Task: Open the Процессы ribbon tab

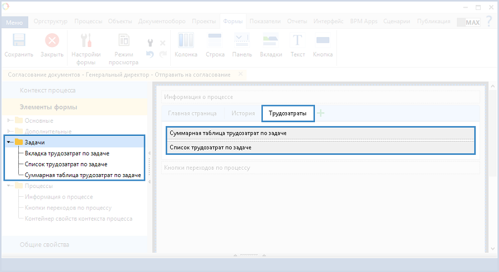Action: (x=88, y=21)
